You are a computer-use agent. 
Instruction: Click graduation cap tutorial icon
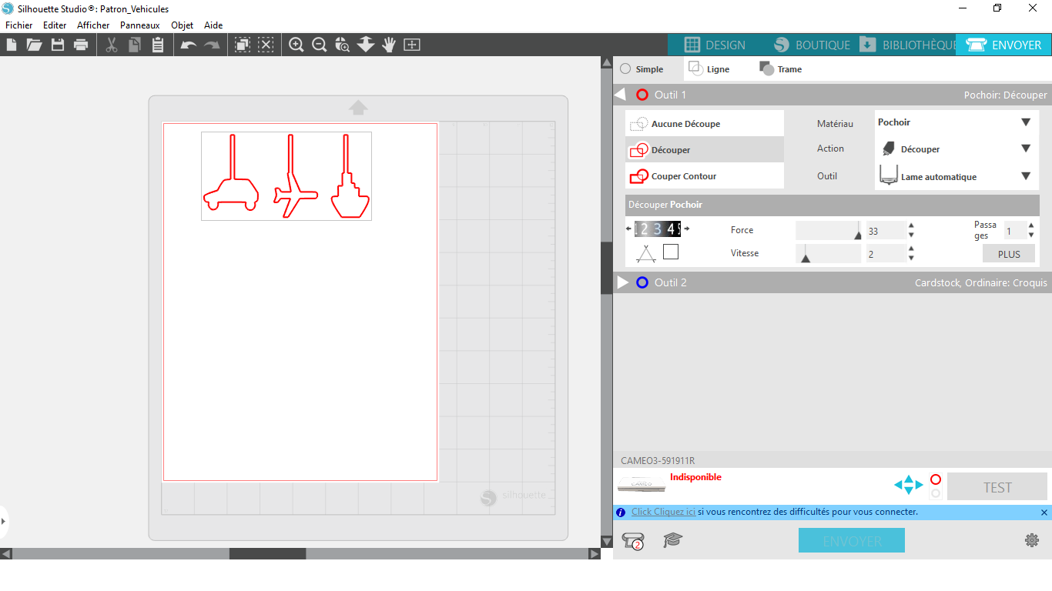point(673,540)
